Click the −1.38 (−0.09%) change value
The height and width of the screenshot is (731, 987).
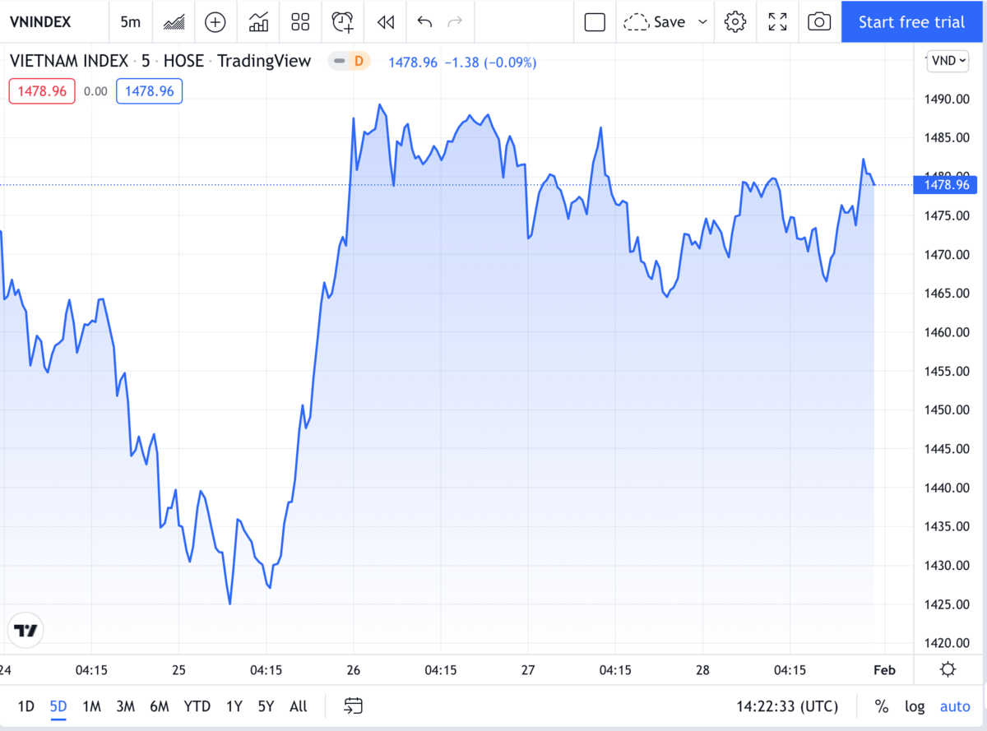coord(489,62)
